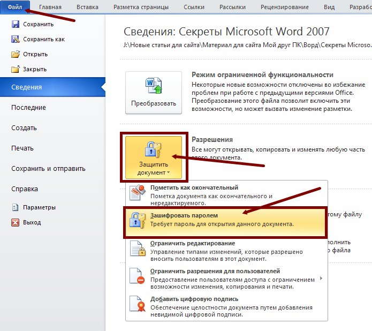This screenshot has height=331, width=372.
Task: Click the Restrict Permission page icon
Action: 138,276
